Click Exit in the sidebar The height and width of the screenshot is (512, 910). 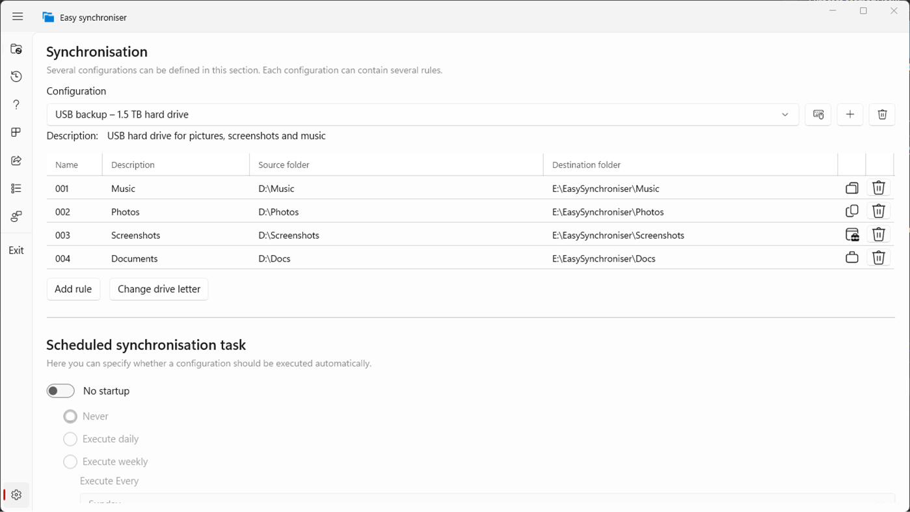[16, 250]
